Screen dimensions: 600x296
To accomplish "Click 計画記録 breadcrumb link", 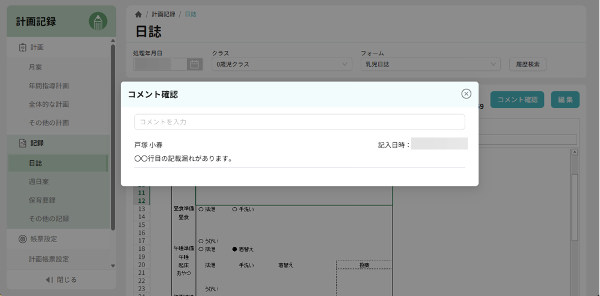I will tap(163, 14).
